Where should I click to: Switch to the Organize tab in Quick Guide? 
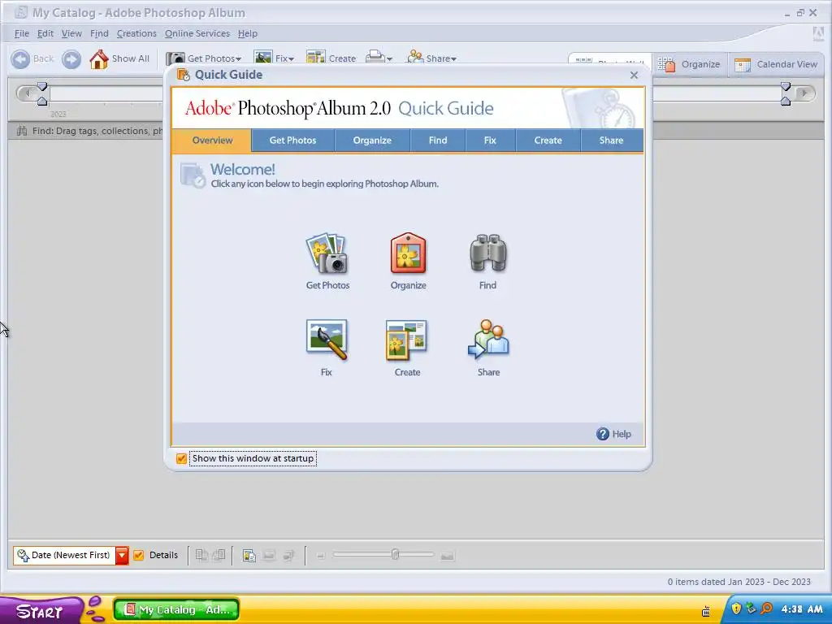click(x=372, y=141)
